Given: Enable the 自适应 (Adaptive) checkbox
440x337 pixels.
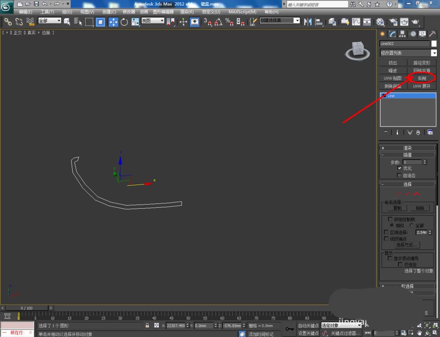Looking at the screenshot, I should [400, 175].
